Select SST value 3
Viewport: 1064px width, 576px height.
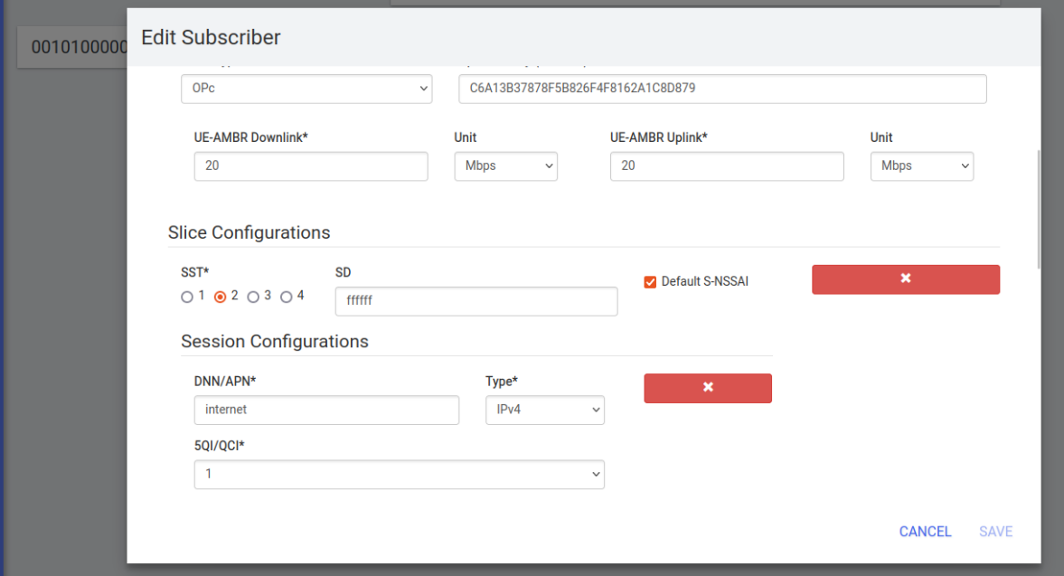pos(253,296)
